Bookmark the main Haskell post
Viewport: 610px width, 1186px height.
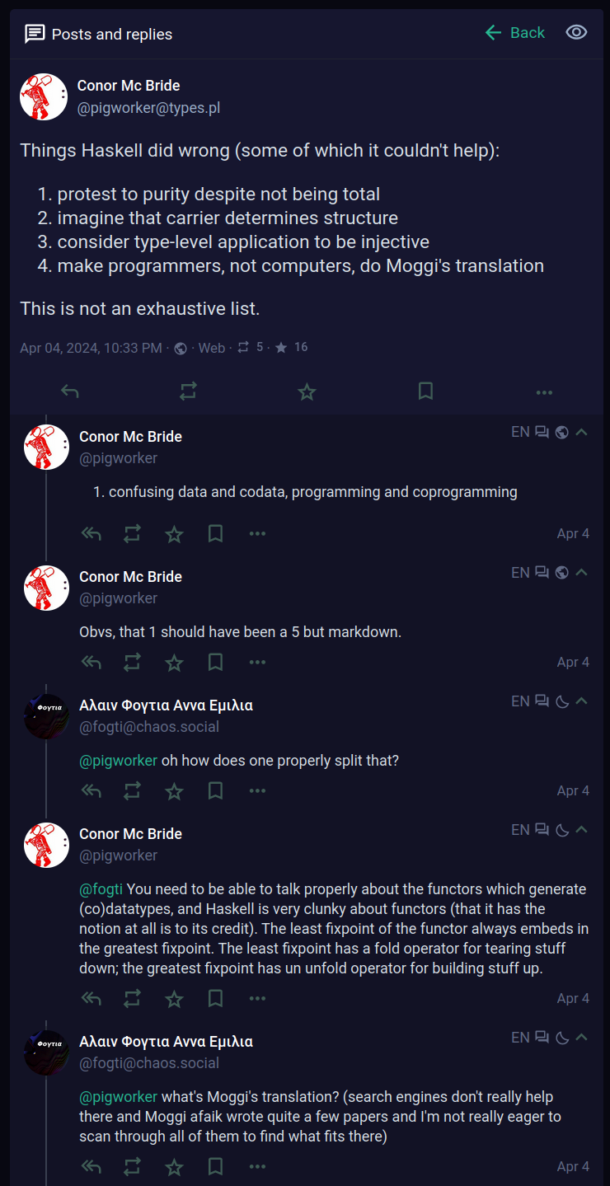click(x=425, y=391)
